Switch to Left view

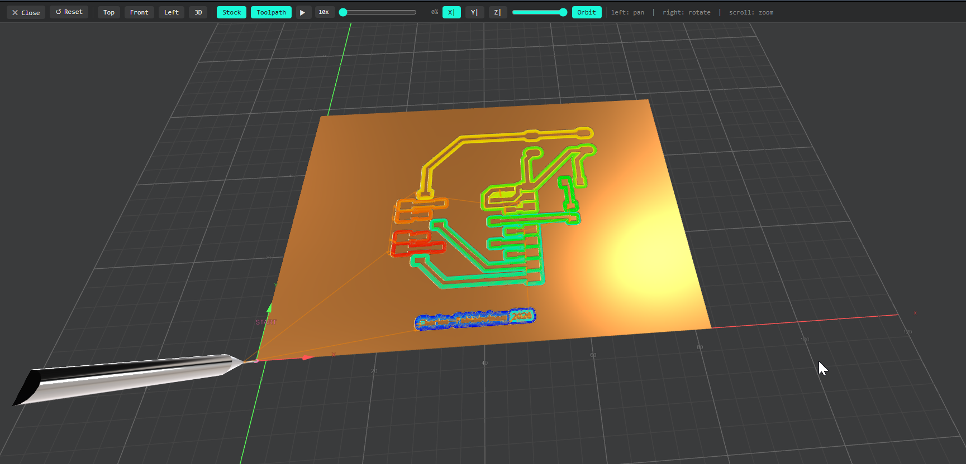click(x=172, y=12)
